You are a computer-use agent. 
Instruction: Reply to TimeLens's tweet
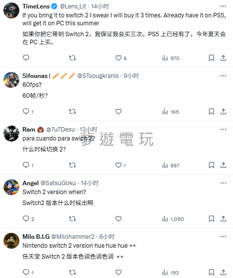[26, 58]
